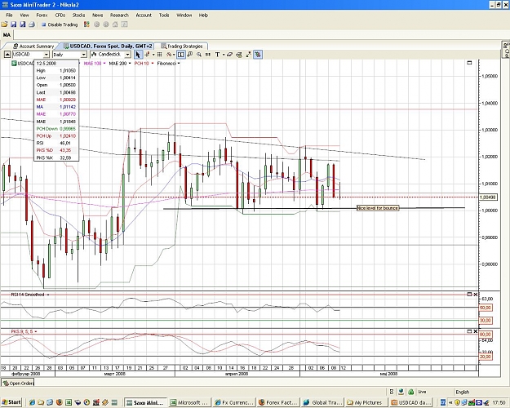Click the Home icon in main toolbar
Image resolution: width=510 pixels, height=408 pixels.
115,24
